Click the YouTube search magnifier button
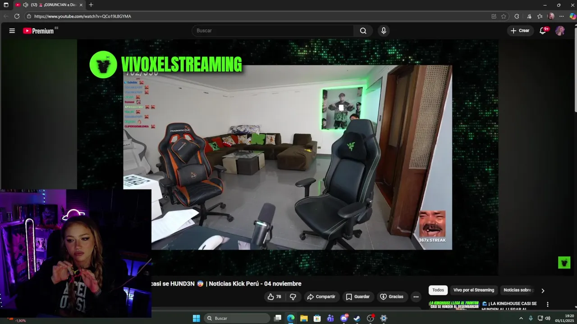Image resolution: width=577 pixels, height=324 pixels. [x=363, y=31]
